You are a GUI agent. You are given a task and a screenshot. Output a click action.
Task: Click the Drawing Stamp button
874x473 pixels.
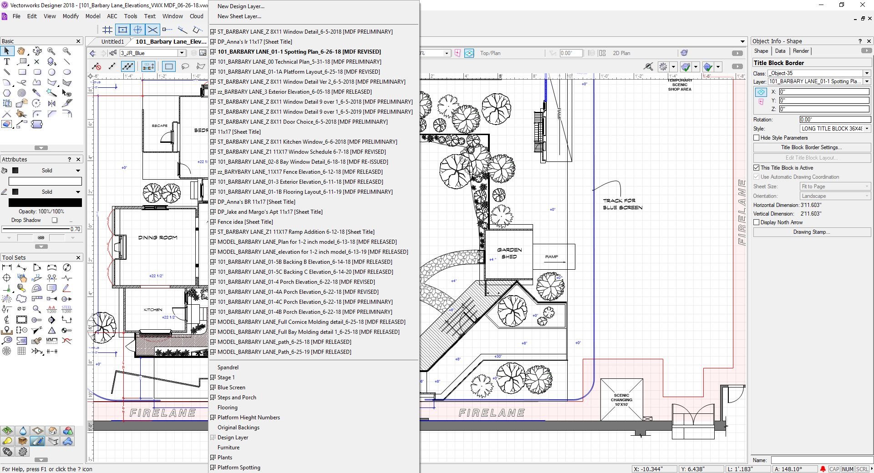click(812, 231)
